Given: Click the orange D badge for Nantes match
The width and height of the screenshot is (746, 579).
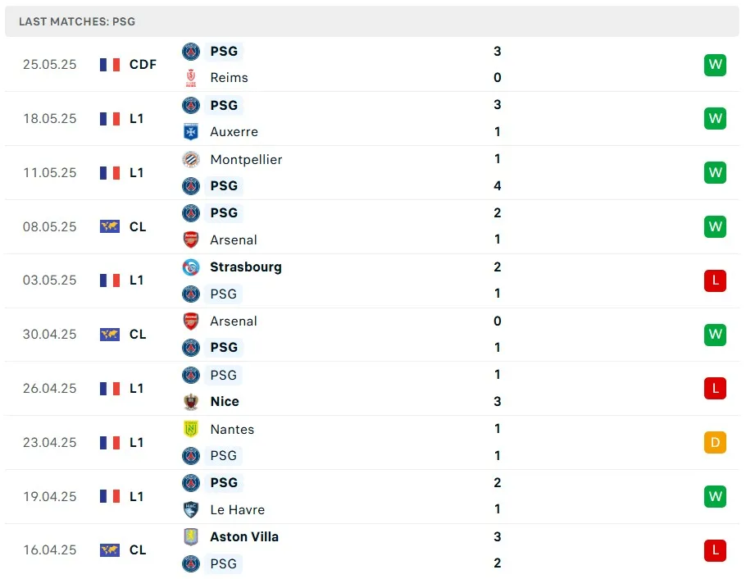Looking at the screenshot, I should pyautogui.click(x=715, y=442).
